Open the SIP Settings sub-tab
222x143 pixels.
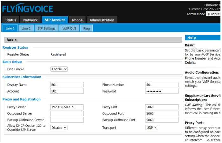coord(46,28)
